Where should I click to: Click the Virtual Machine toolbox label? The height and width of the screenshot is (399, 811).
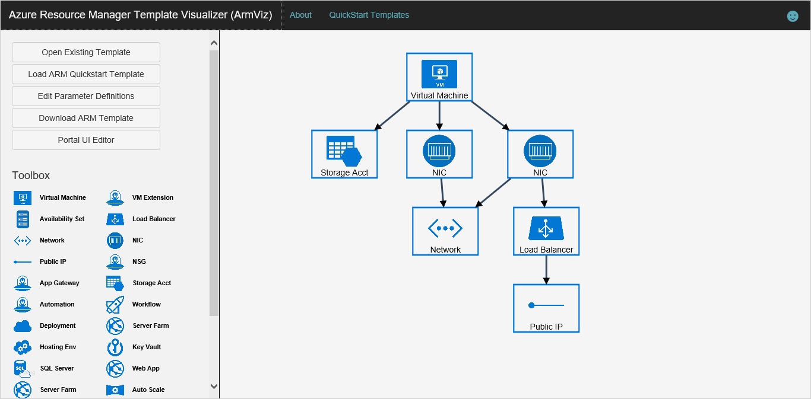63,197
